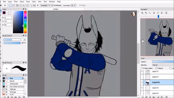Select Layer15 in layer list
This screenshot has height=98, width=174.
click(x=157, y=88)
